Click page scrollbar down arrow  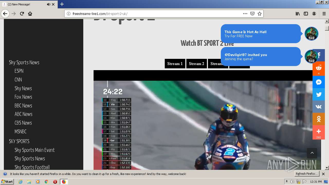(x=327, y=168)
